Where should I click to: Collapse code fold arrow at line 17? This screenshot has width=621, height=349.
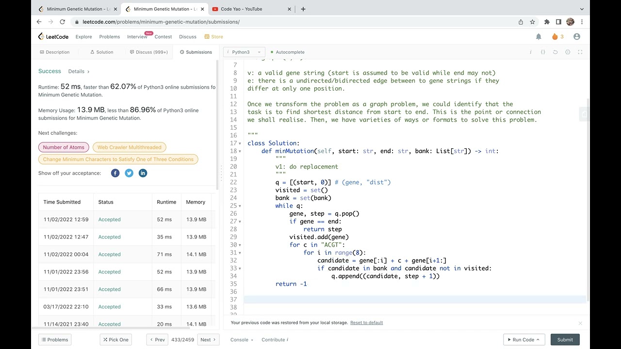(x=240, y=143)
